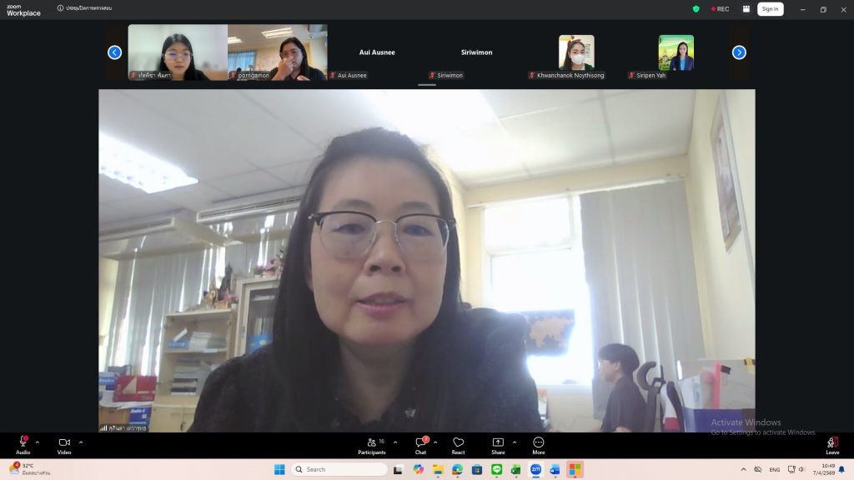Expand the audio settings arrow

[x=38, y=442]
